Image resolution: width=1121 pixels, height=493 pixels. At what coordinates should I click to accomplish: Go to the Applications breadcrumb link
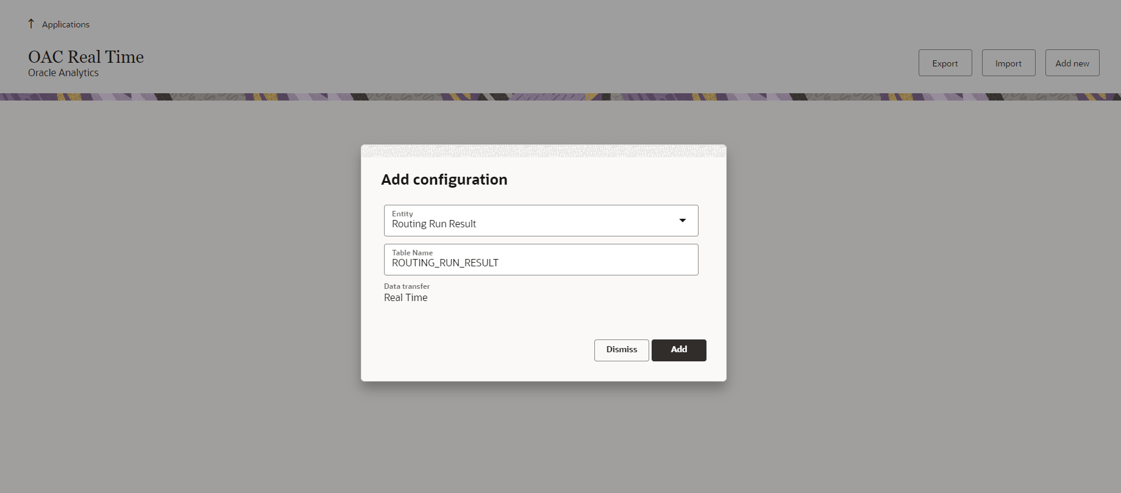[x=65, y=24]
